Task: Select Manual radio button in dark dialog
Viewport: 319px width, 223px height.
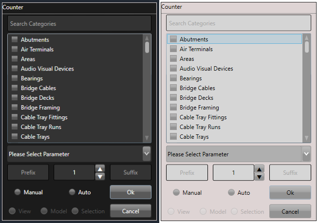Action: point(18,192)
